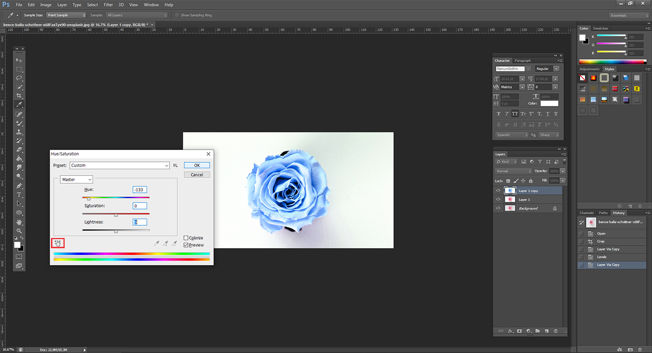Click the Saturation slider handle
The width and height of the screenshot is (652, 353).
116,215
